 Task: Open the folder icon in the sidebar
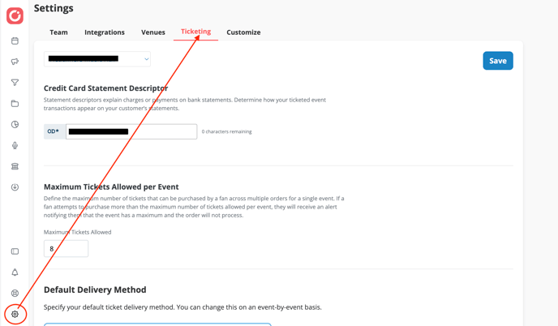pyautogui.click(x=15, y=104)
